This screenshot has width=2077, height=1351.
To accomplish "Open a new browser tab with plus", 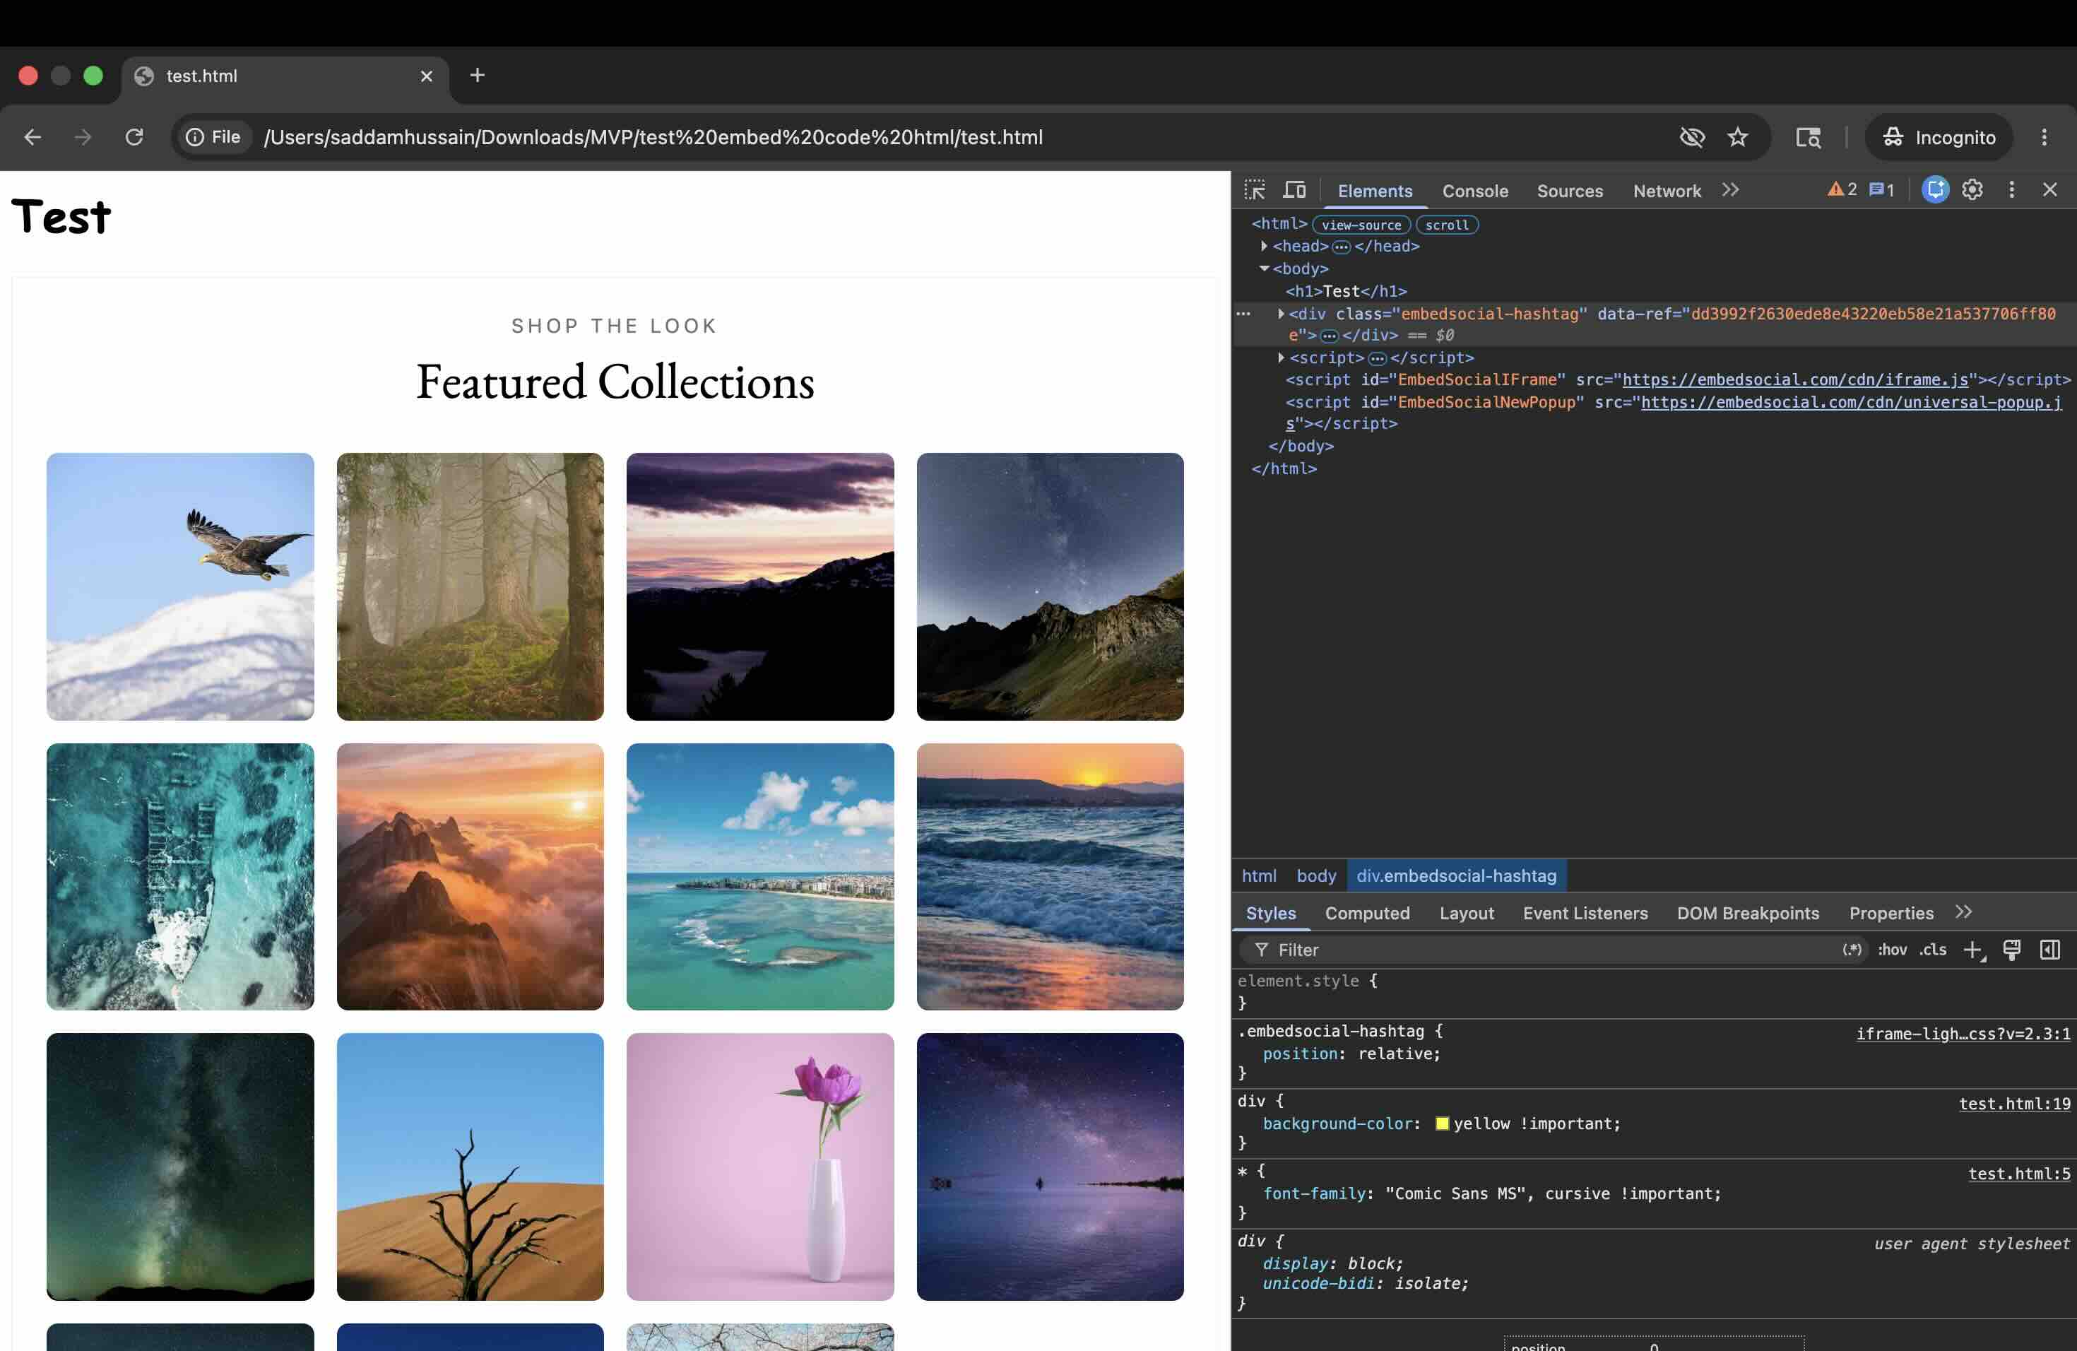I will pos(478,75).
